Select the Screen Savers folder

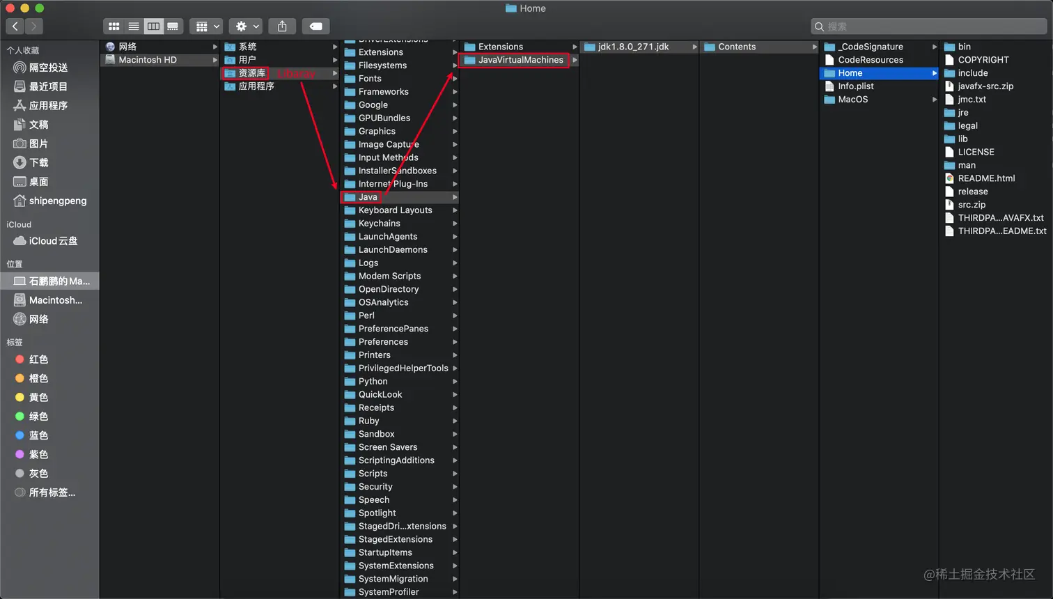(x=400, y=447)
